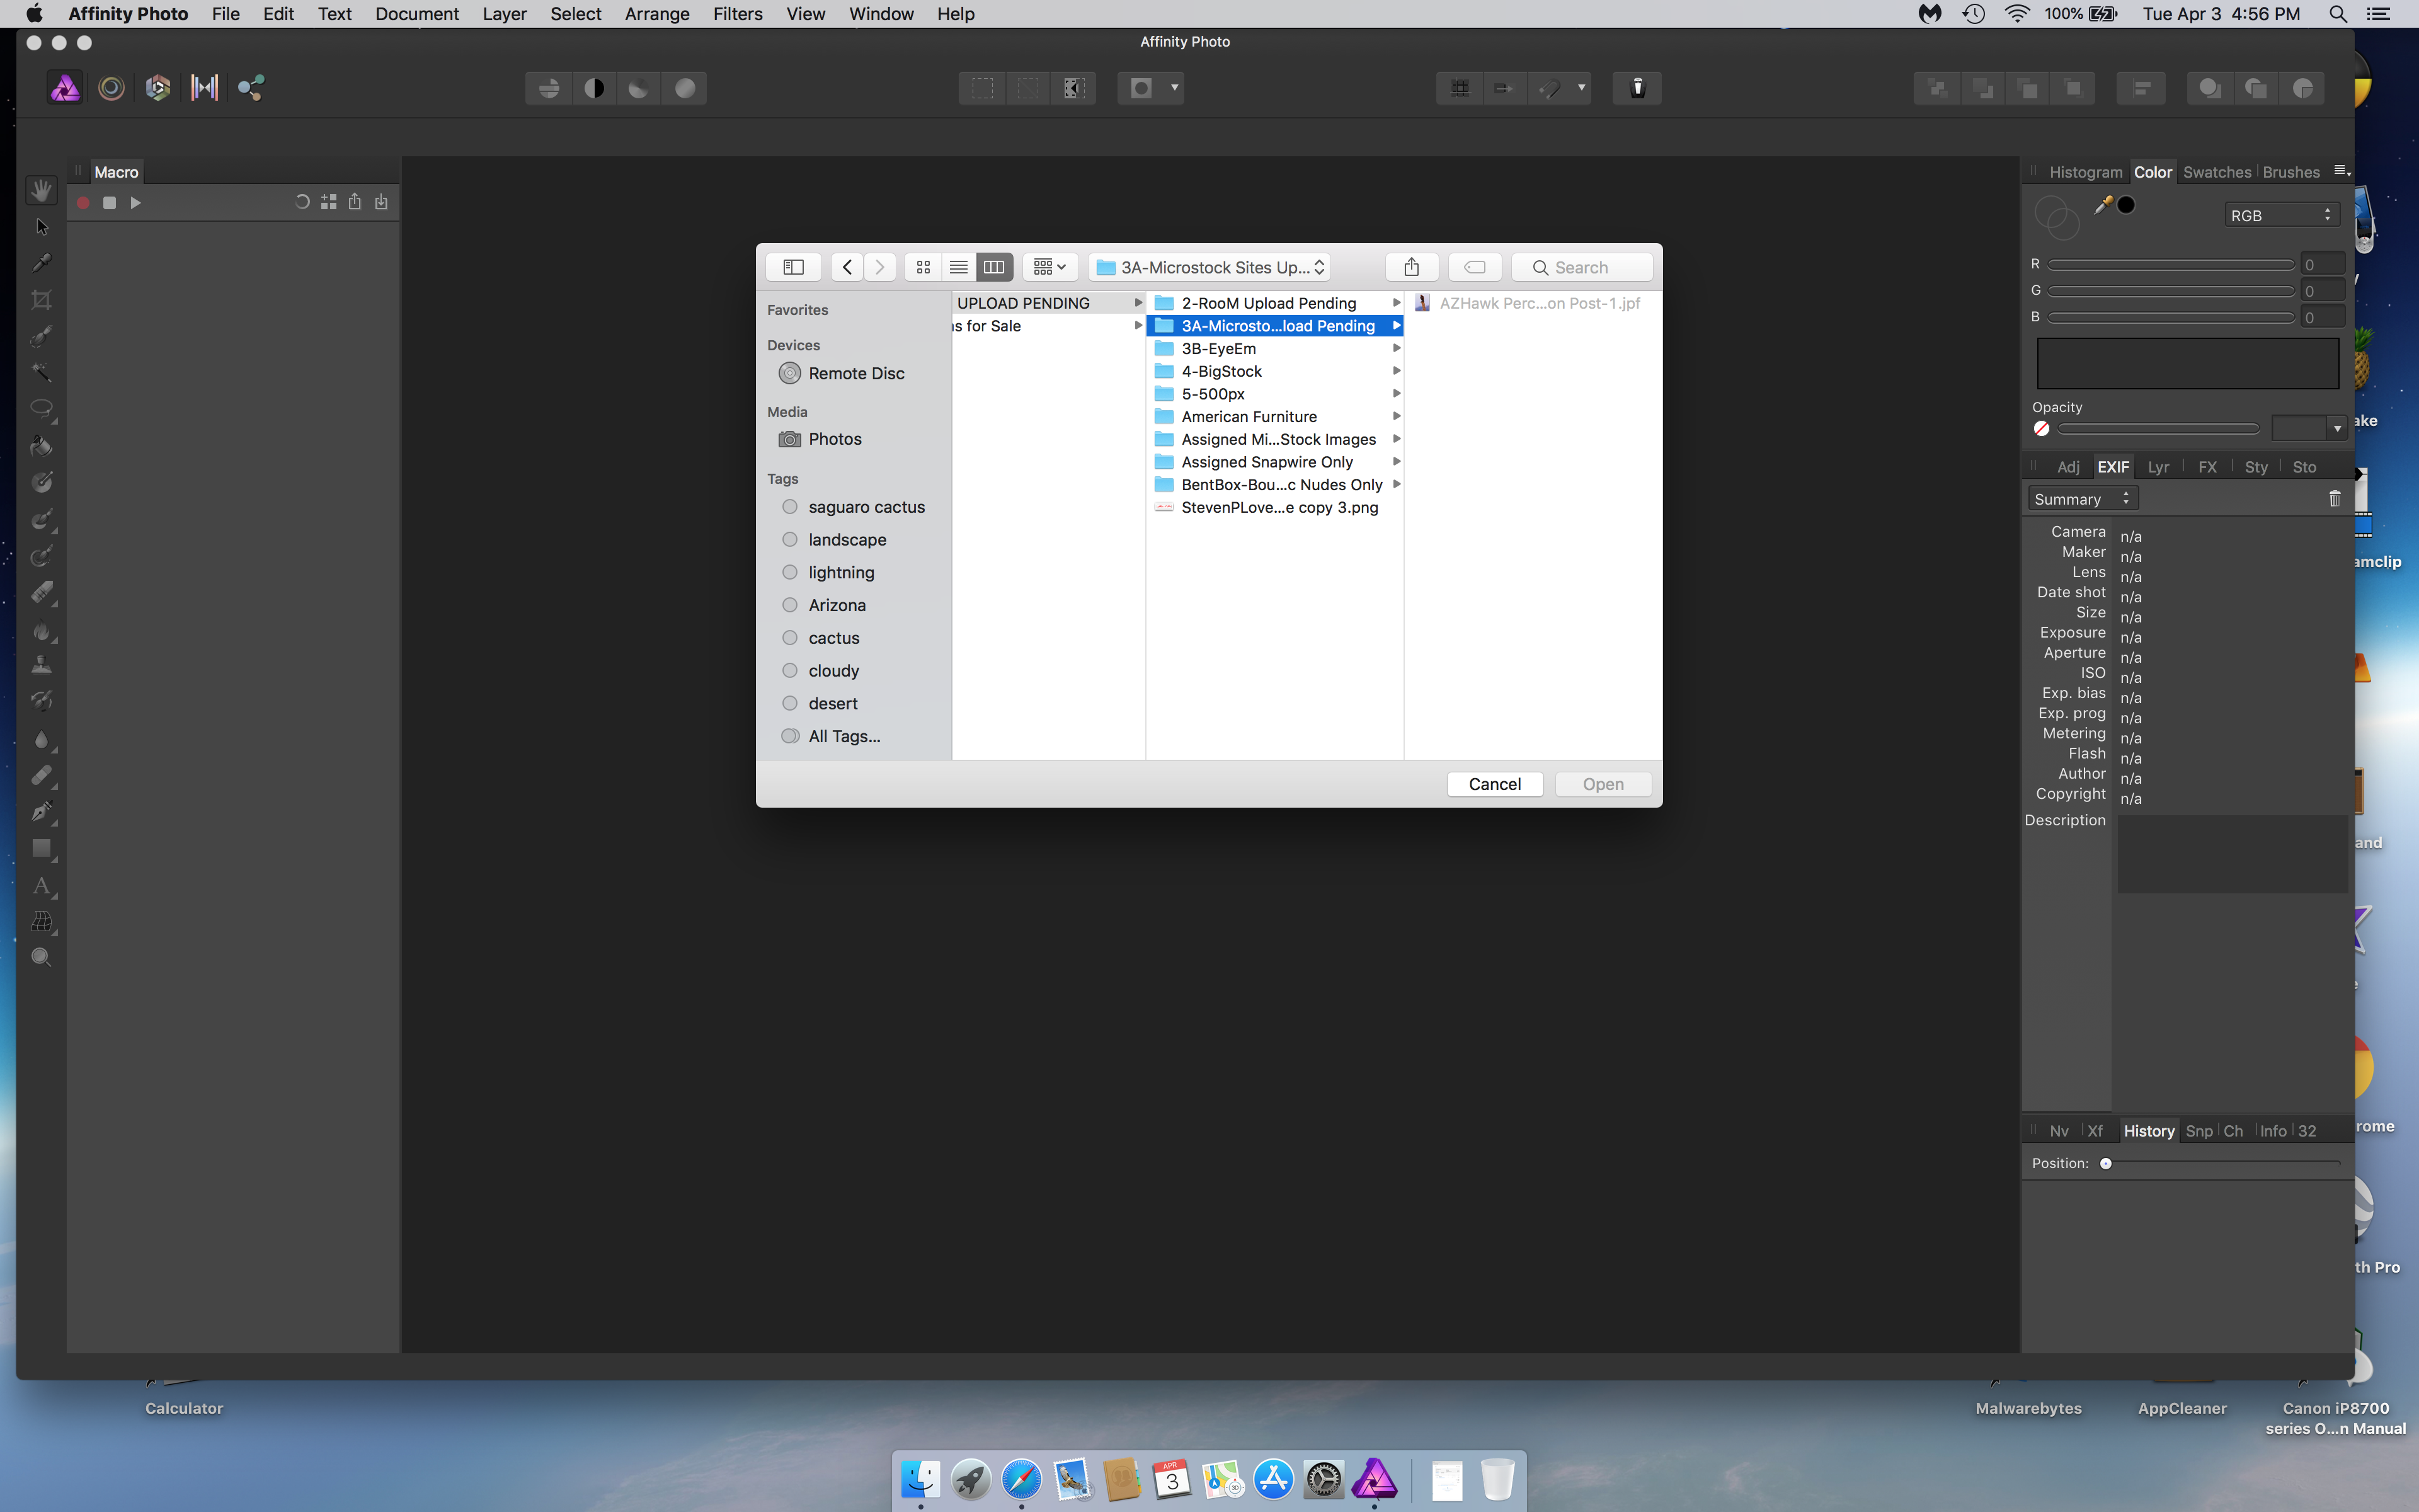Open the Tone Mapping Persona icon
Viewport: 2419px width, 1512px height.
click(204, 88)
